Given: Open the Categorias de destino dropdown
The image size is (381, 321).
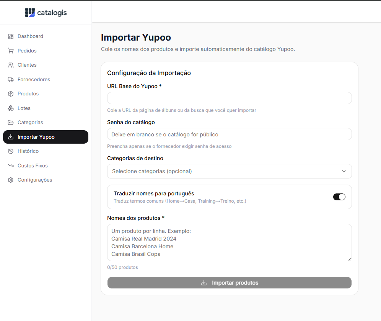Looking at the screenshot, I should click(230, 171).
